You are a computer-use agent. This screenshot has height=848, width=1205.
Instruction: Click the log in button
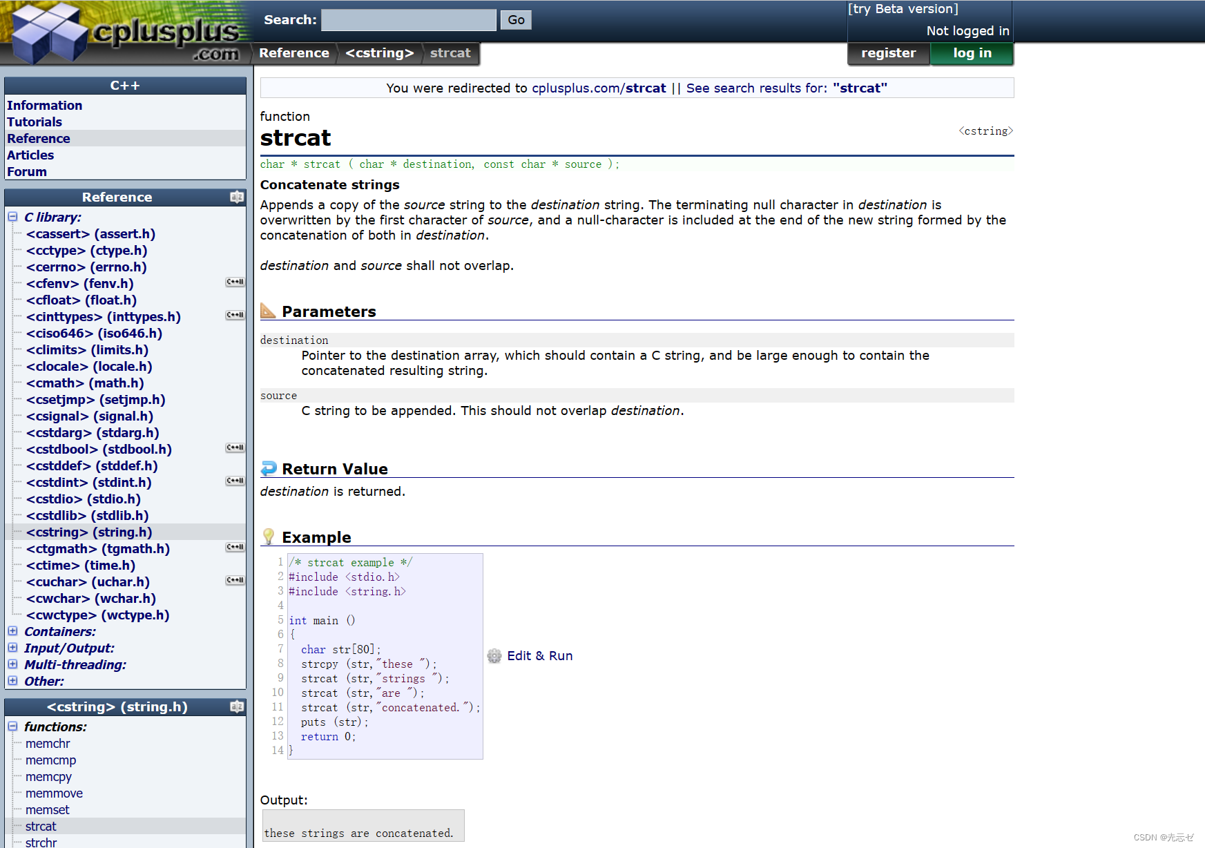point(972,53)
